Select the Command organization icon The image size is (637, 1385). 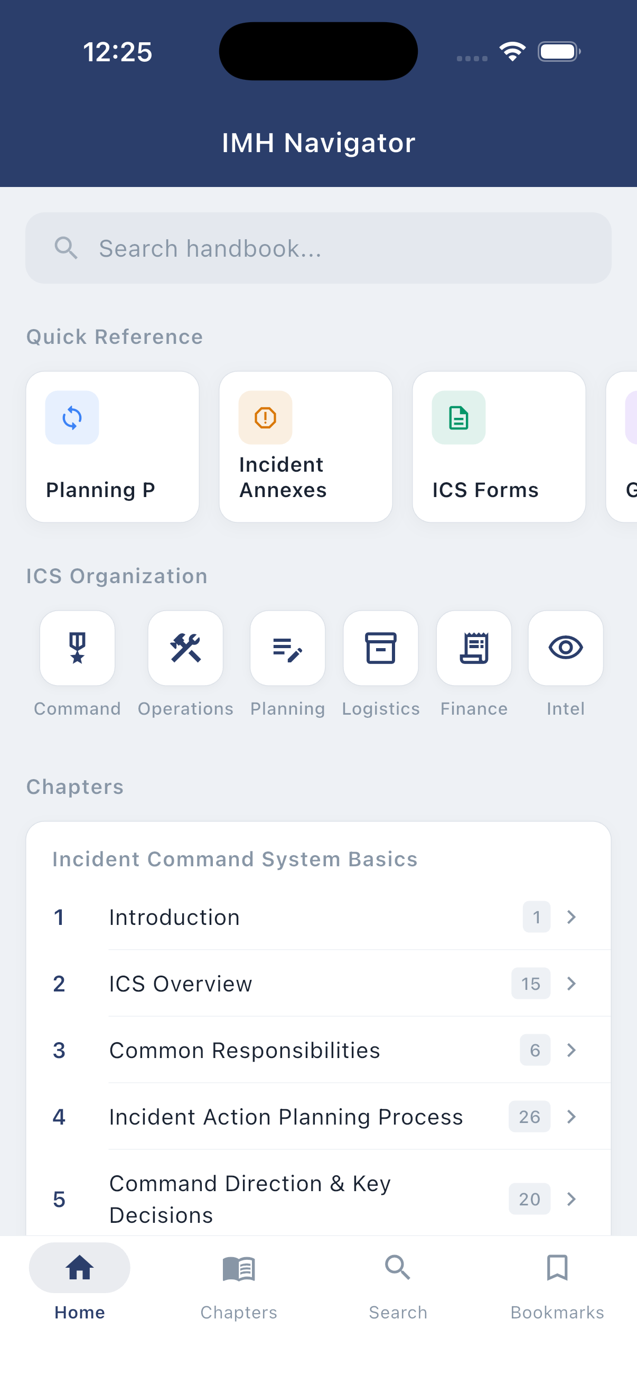click(77, 648)
